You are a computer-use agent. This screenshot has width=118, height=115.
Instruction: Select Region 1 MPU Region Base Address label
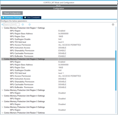tap(21, 34)
